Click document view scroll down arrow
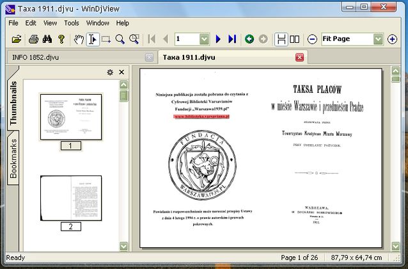The image size is (408, 269). [396, 246]
